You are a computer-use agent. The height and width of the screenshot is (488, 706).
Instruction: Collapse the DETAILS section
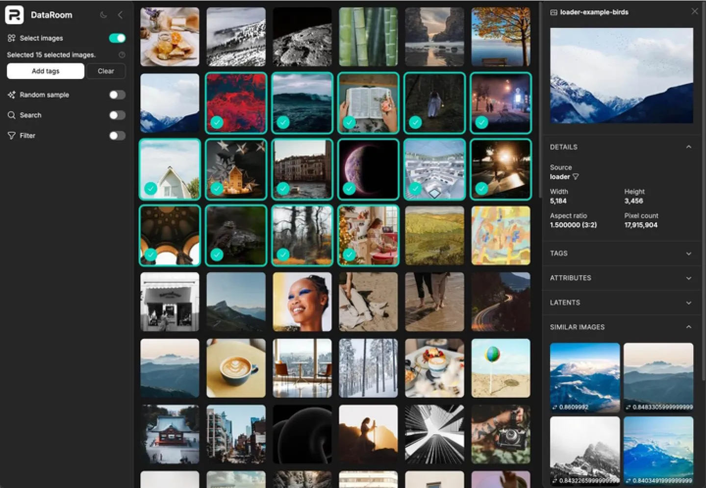tap(689, 147)
